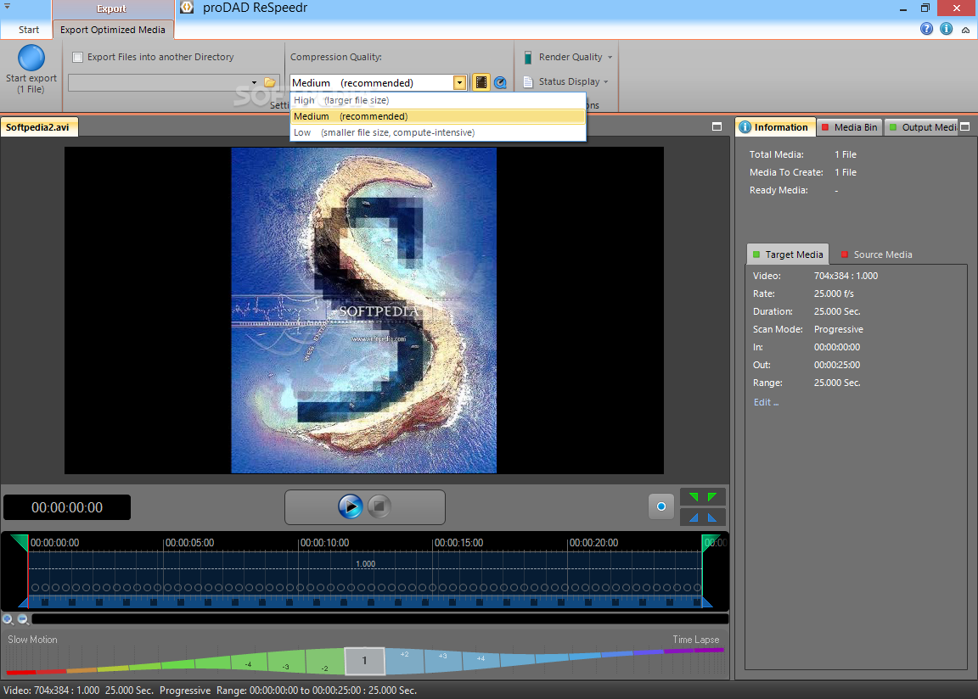Screen dimensions: 978x699
Task: Select slow motion -4 speed segment
Action: pyautogui.click(x=250, y=662)
